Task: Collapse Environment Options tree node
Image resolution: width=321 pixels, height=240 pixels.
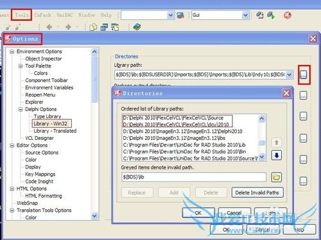Action: [12, 51]
